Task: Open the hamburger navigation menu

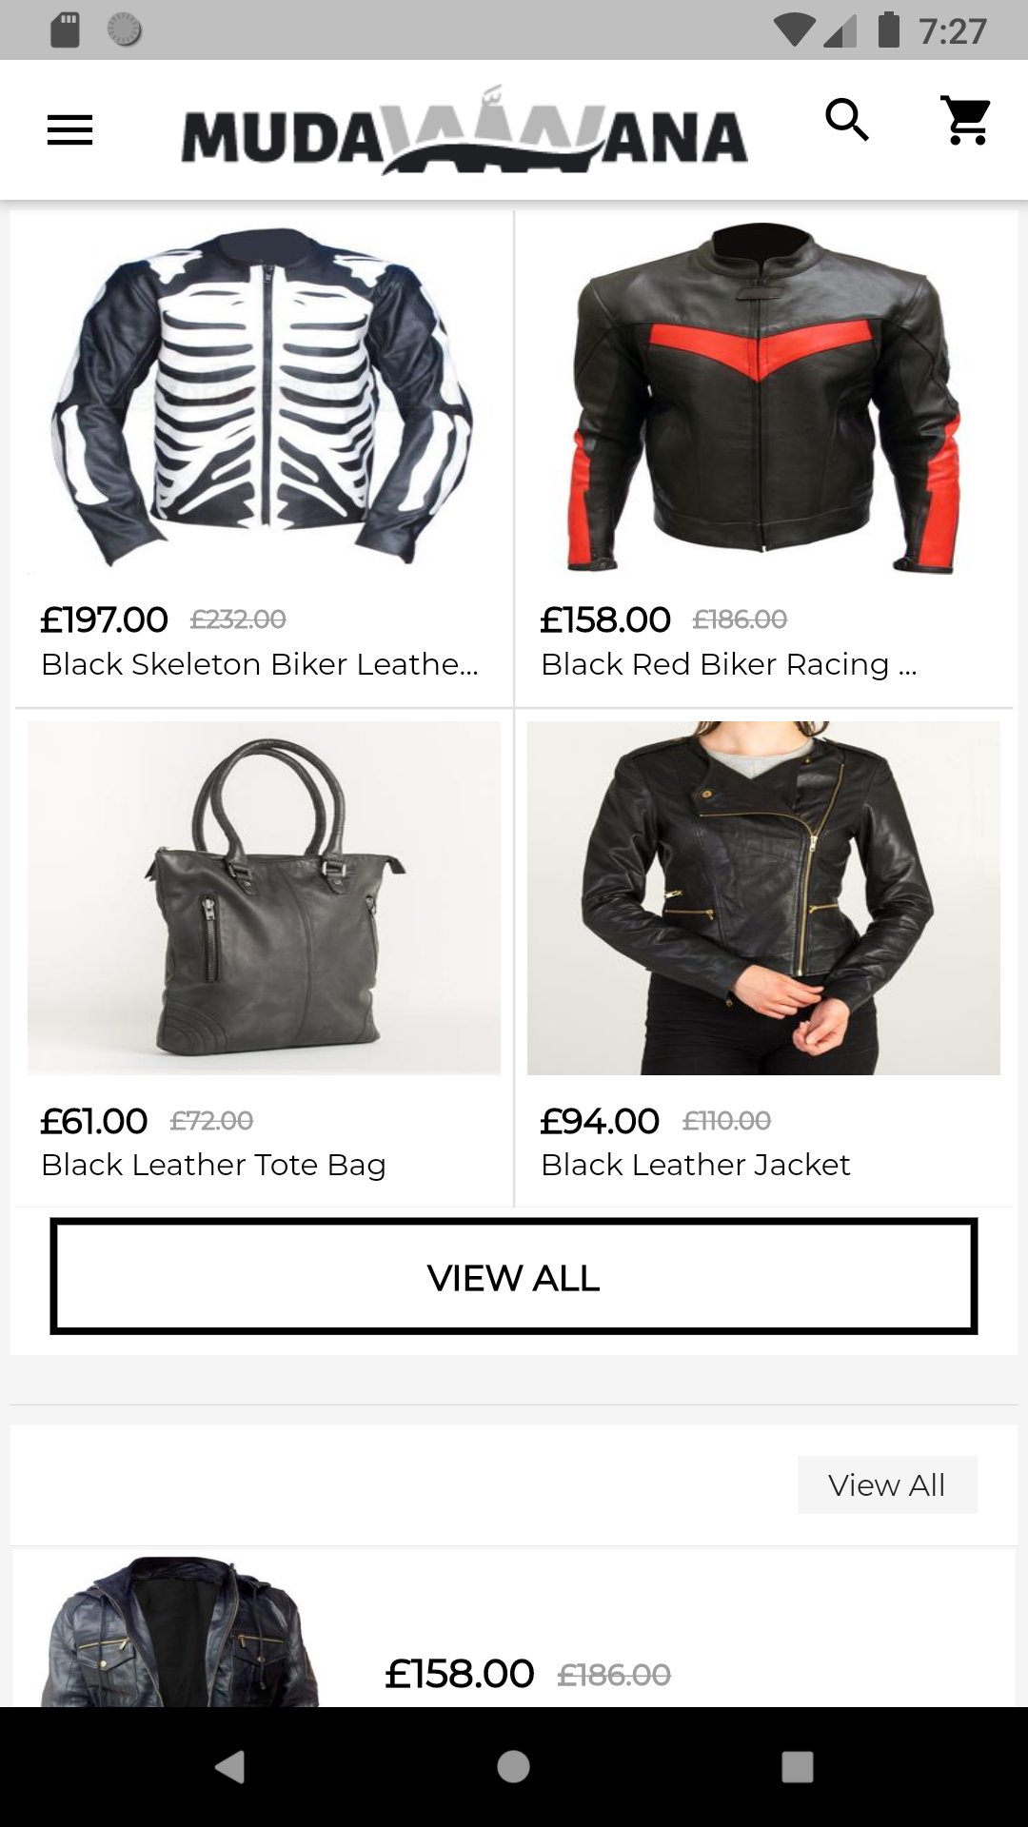Action: point(69,130)
